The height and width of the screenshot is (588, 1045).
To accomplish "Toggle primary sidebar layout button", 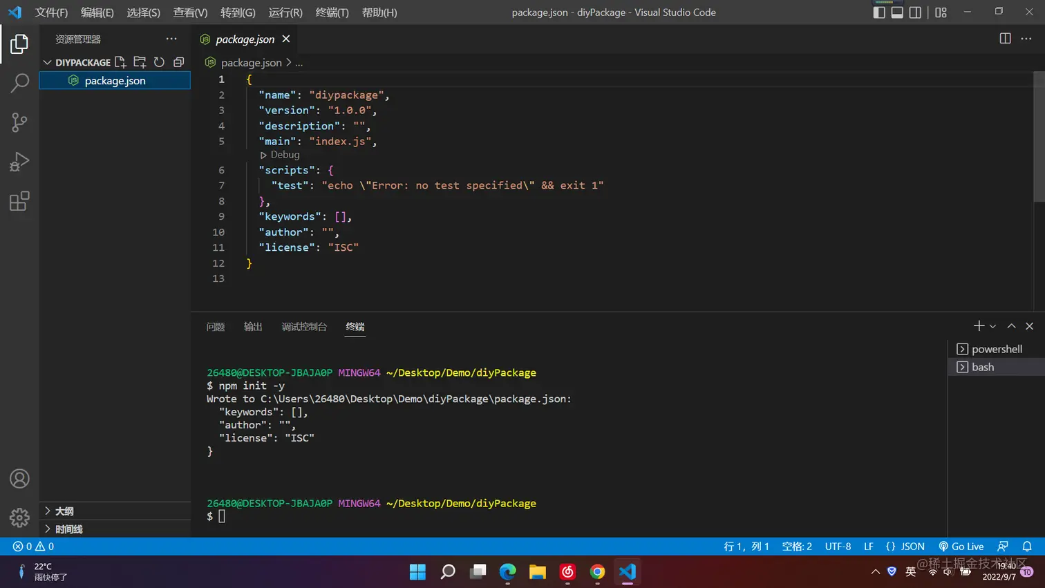I will [879, 12].
